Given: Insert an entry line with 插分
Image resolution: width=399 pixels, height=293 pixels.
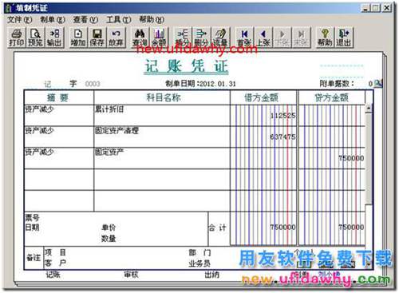Looking at the screenshot, I should (183, 38).
